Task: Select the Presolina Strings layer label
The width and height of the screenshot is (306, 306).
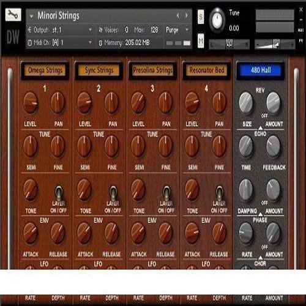Action: (152, 70)
